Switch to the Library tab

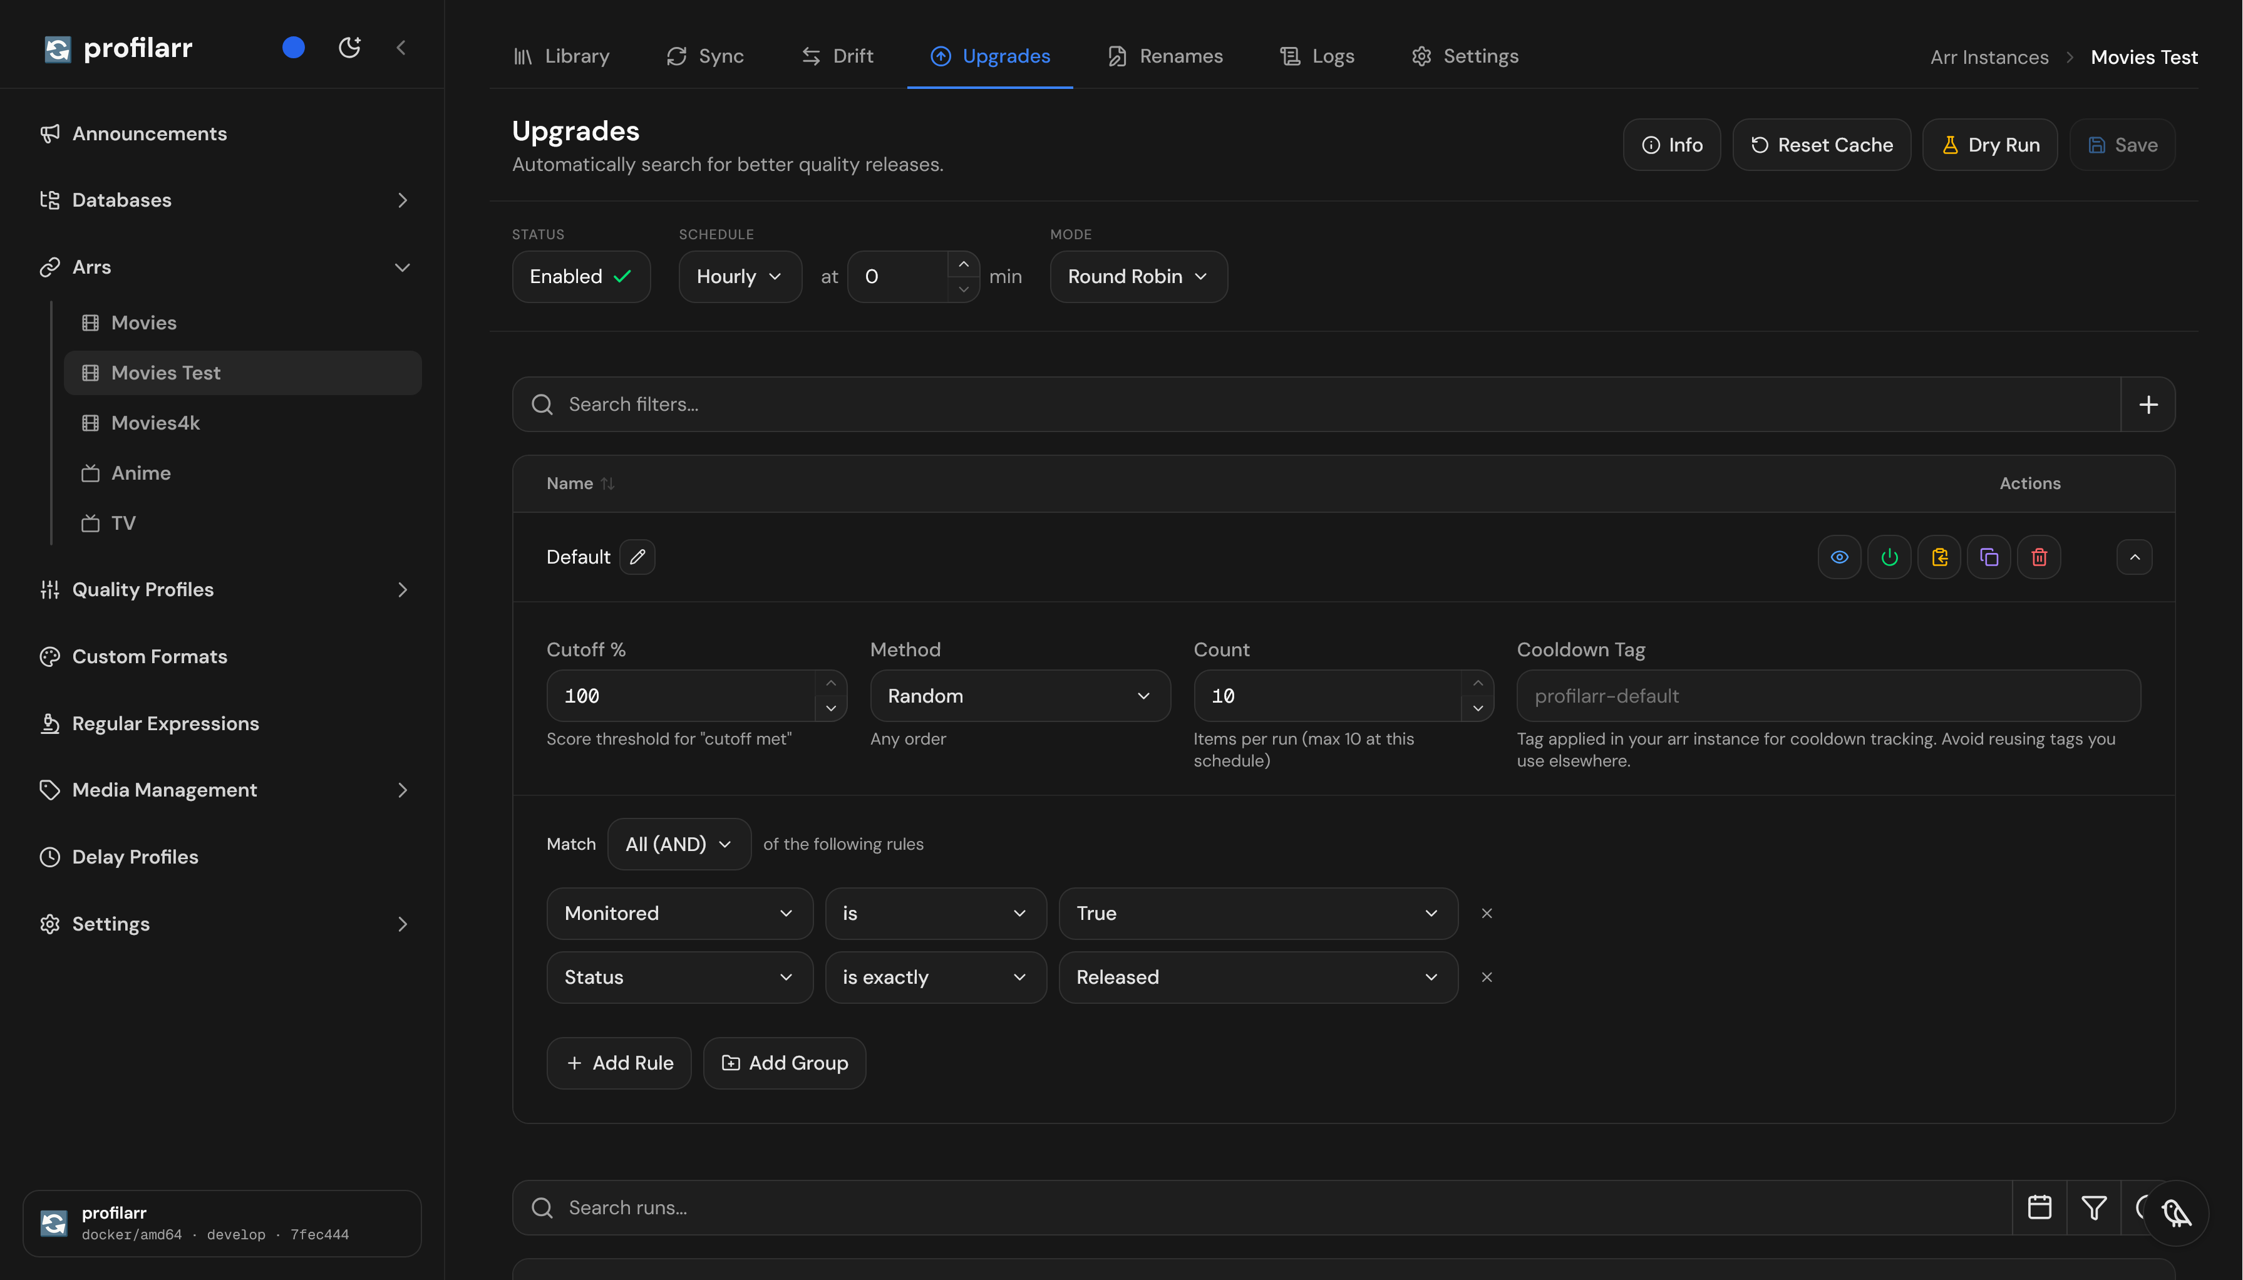561,56
